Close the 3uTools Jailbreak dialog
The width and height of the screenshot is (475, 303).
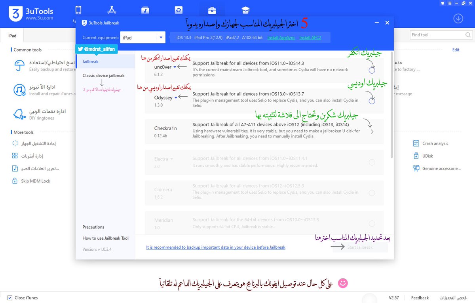point(388,23)
